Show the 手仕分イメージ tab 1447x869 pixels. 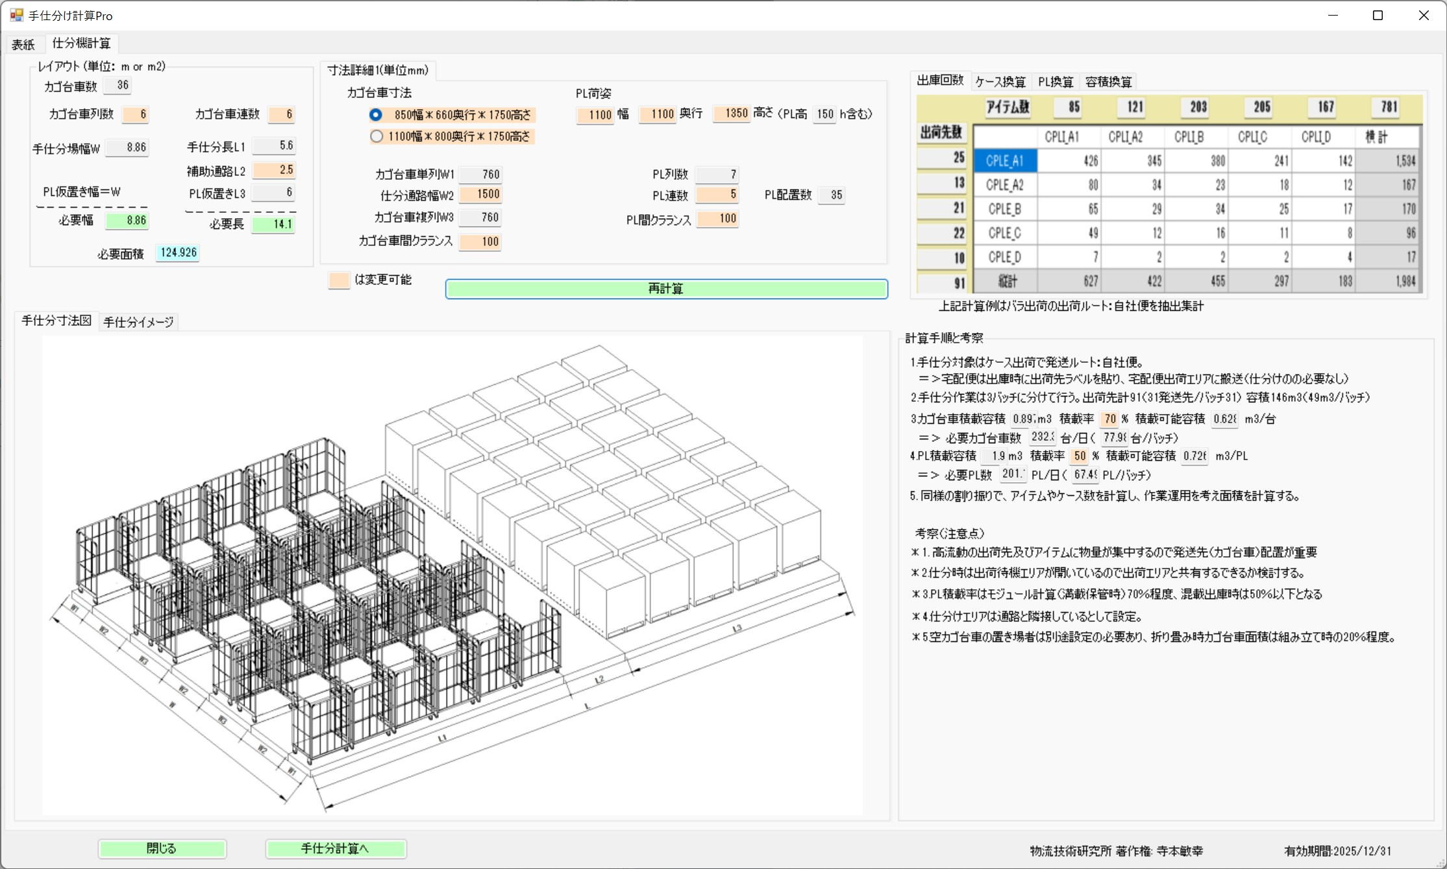click(138, 322)
